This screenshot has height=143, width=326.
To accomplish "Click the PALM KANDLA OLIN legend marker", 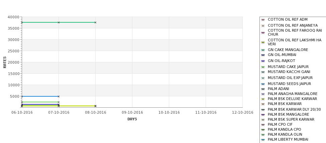I will 263,135.
